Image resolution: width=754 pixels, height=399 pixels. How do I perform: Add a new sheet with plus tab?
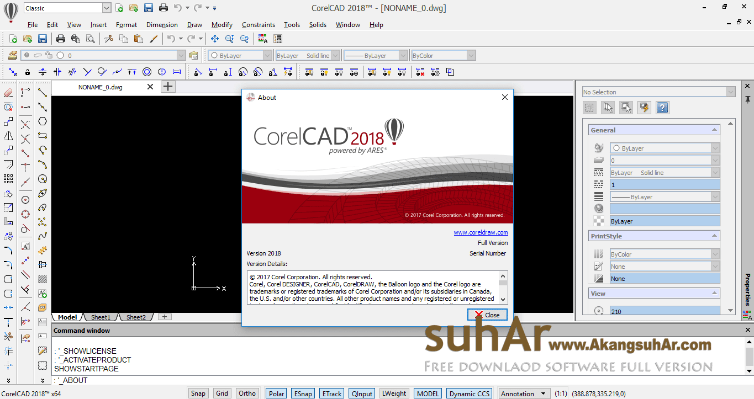coord(165,317)
